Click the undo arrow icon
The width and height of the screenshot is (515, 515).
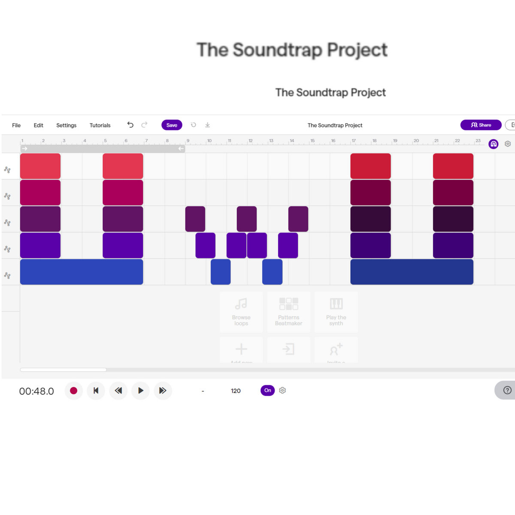pos(130,125)
